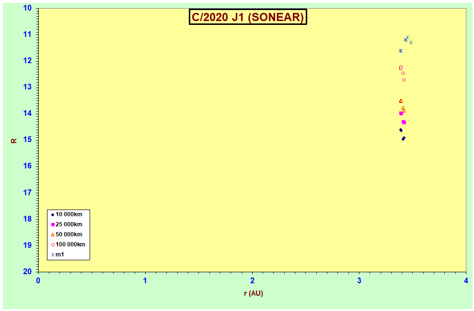Click the y-axis label 10
The width and height of the screenshot is (474, 311).
[x=27, y=8]
